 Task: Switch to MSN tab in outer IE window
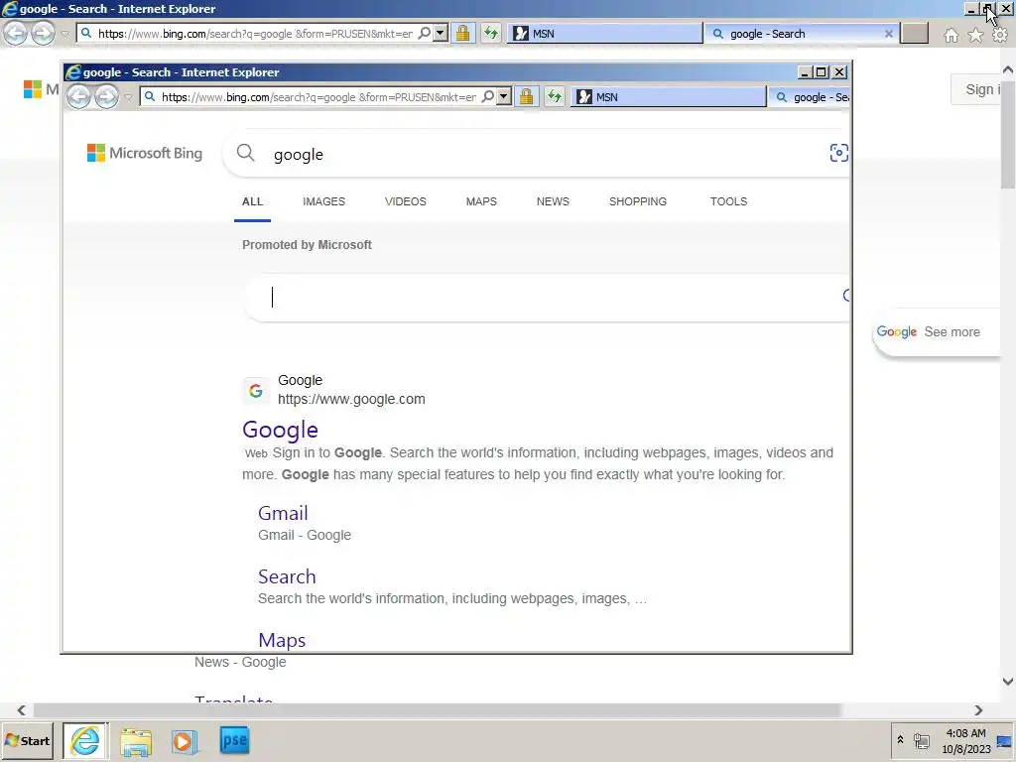point(604,34)
